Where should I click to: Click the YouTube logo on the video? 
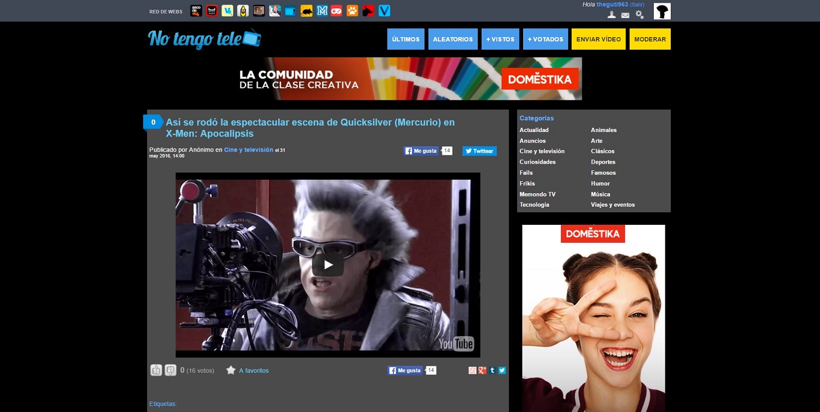tap(456, 343)
